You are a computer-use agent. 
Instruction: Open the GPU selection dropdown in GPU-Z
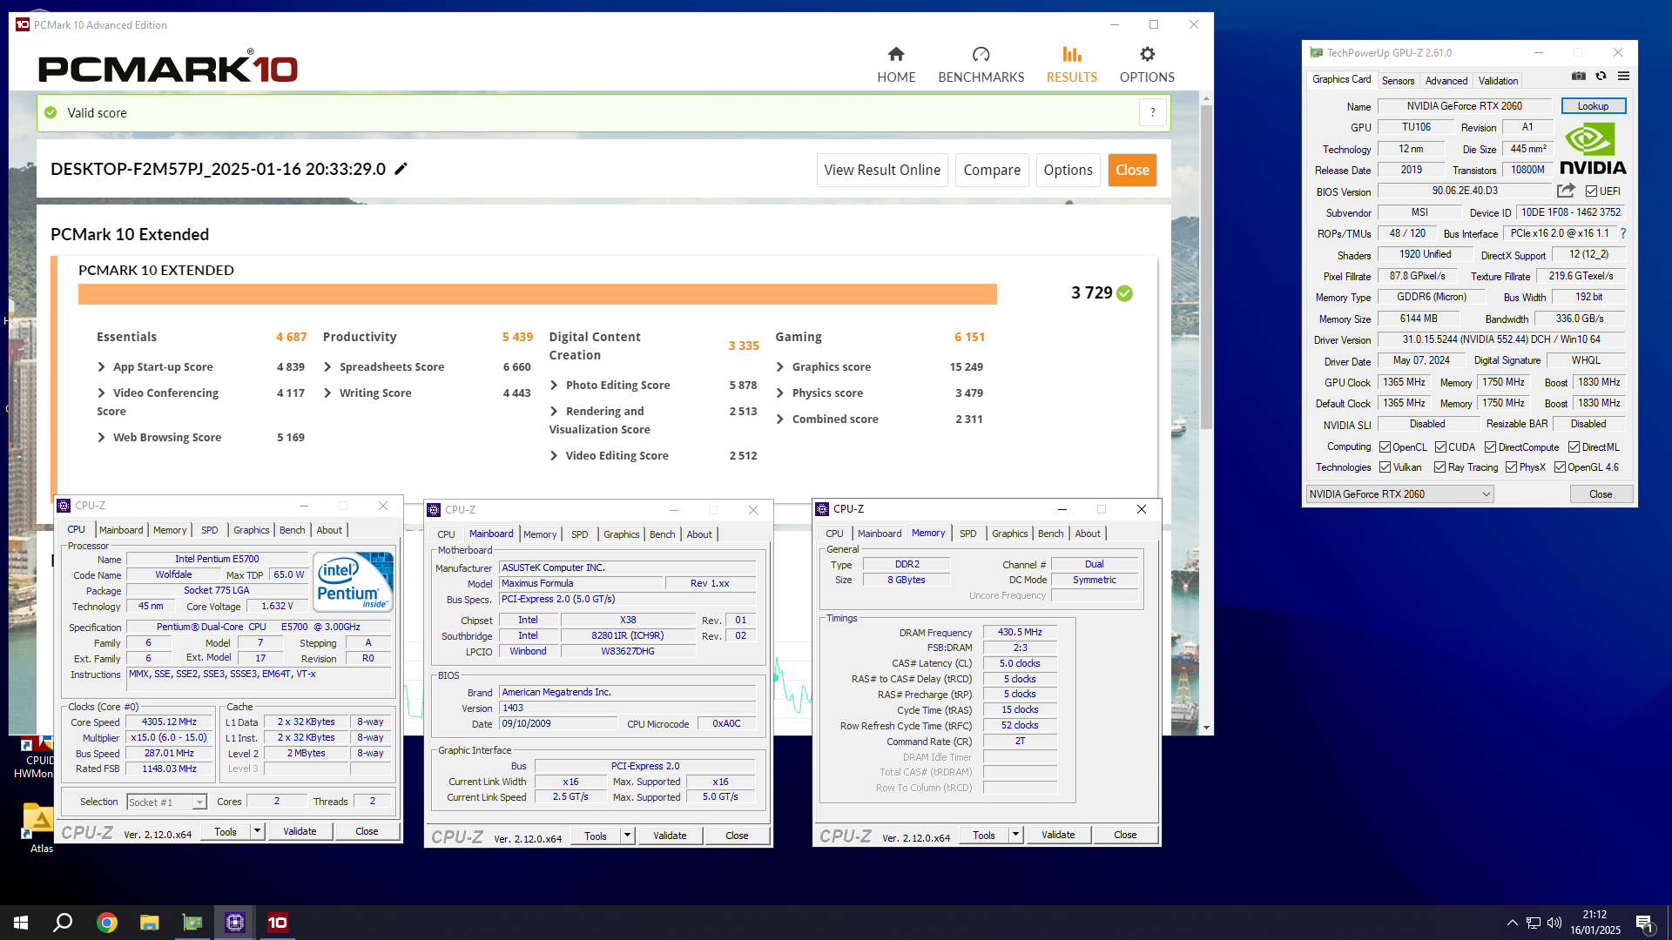(x=1399, y=494)
